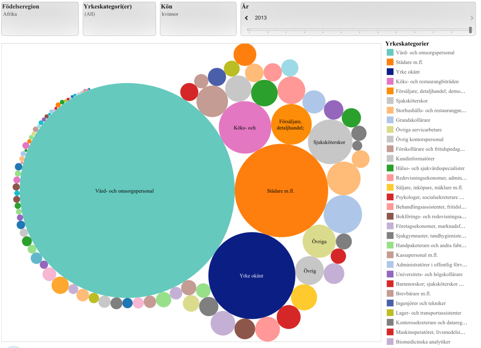Image resolution: width=481 pixels, height=348 pixels.
Task: Select the Övriga bubble
Action: (319, 241)
